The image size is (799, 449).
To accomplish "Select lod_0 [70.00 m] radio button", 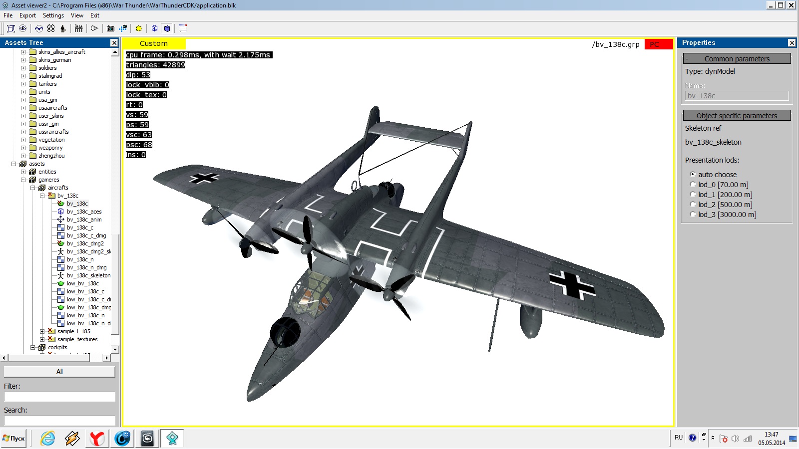I will coord(693,184).
